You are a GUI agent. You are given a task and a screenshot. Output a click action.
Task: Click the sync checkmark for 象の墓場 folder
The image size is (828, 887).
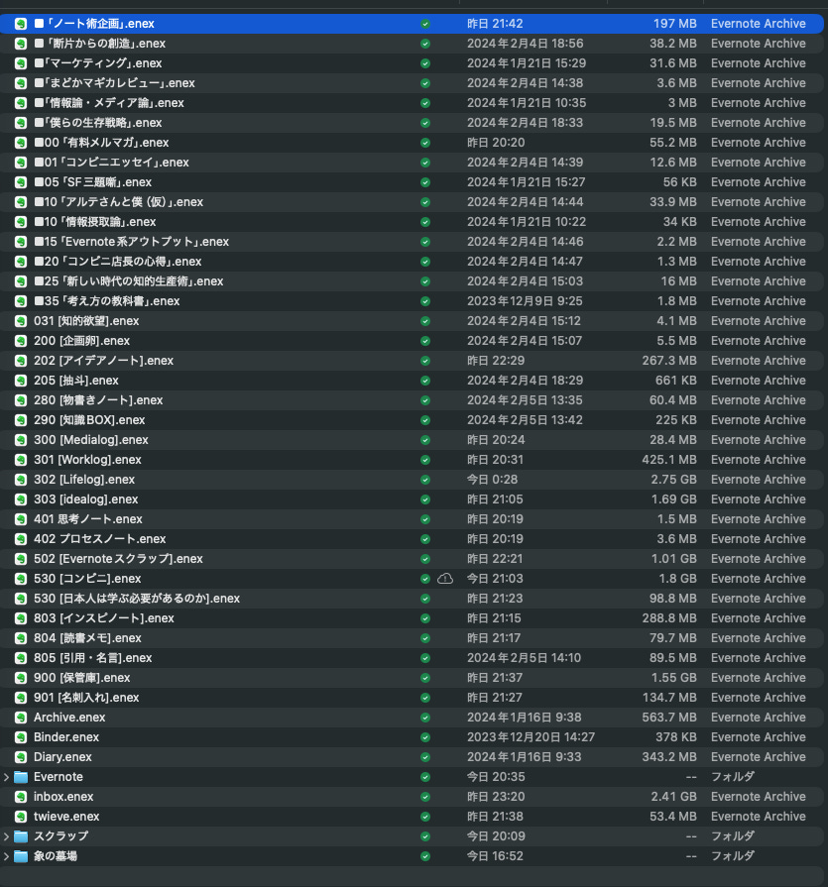pos(425,856)
